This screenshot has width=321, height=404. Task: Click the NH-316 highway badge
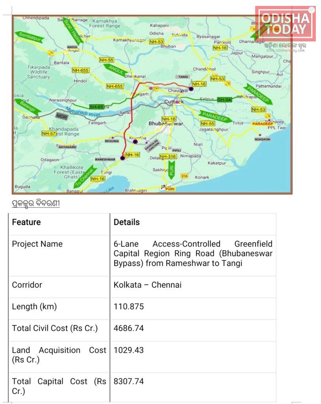pos(168,157)
